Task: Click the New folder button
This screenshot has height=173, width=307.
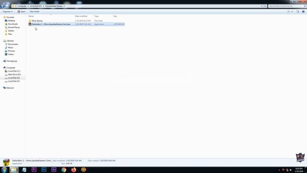Action: (x=35, y=12)
